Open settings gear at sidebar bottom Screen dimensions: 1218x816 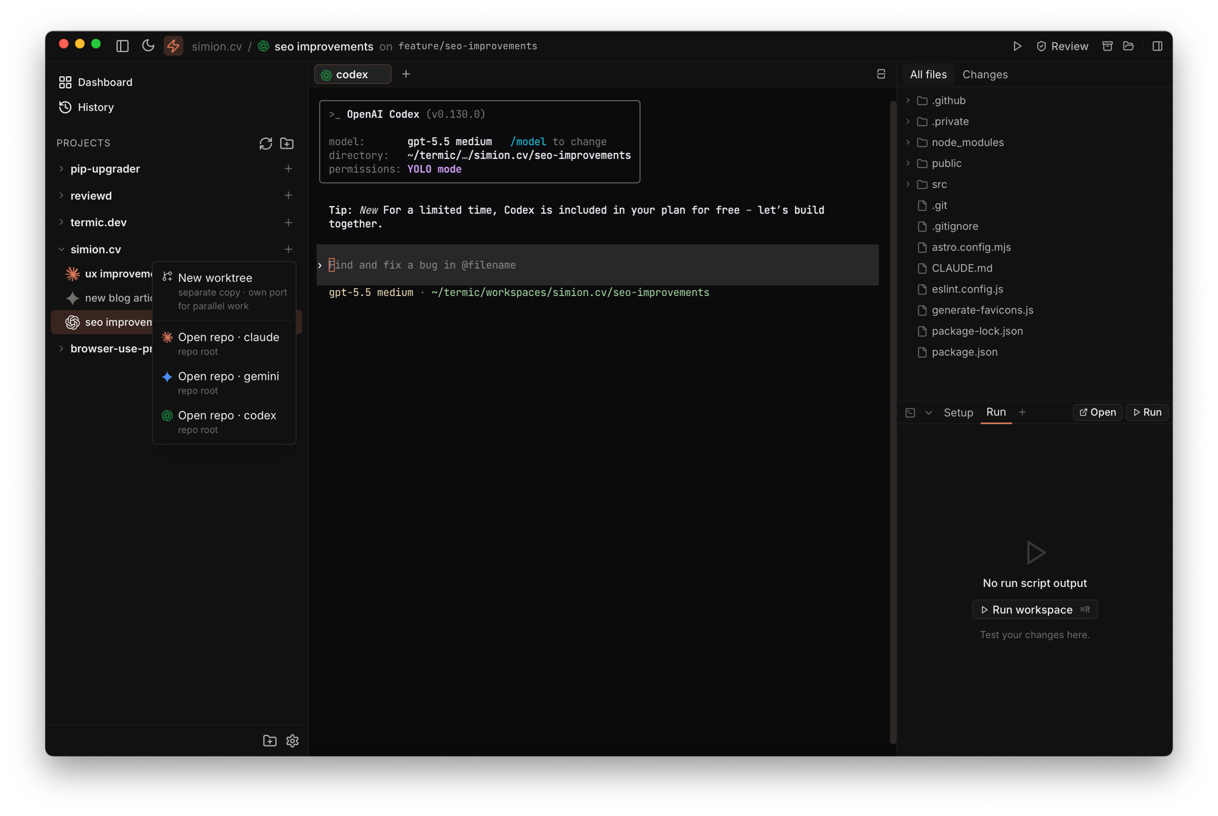pyautogui.click(x=292, y=741)
